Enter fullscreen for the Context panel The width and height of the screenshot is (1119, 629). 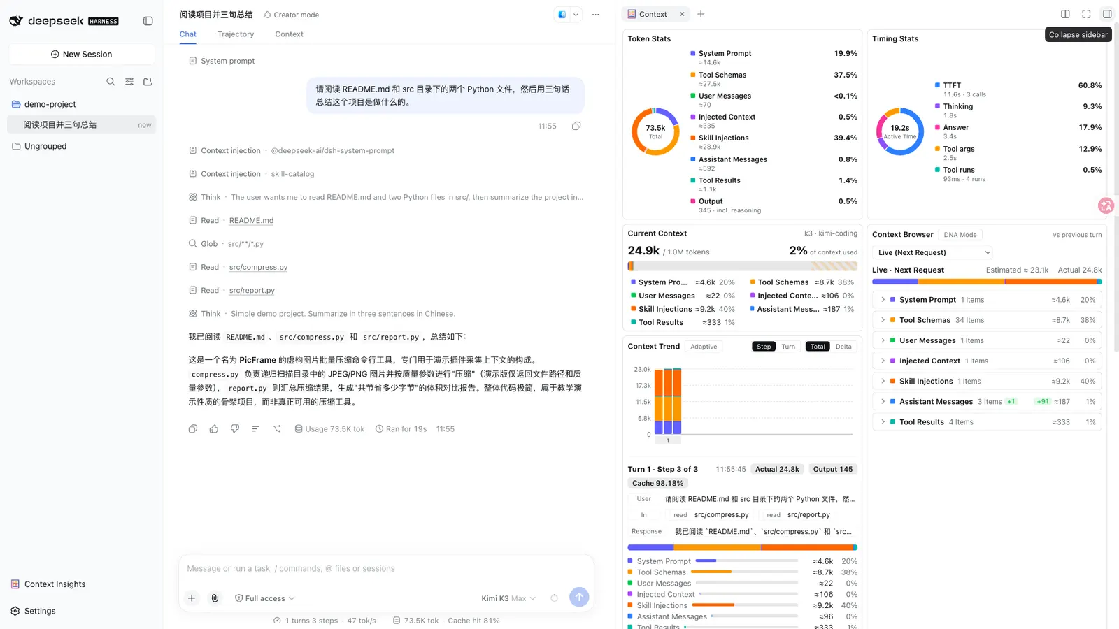tap(1086, 14)
